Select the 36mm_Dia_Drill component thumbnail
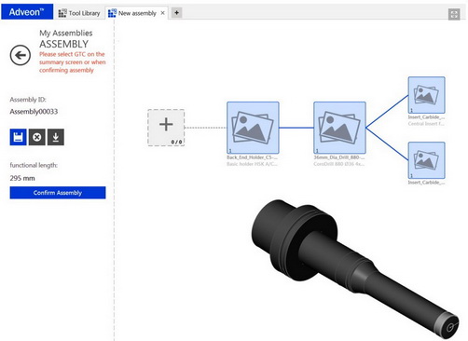 pos(339,128)
